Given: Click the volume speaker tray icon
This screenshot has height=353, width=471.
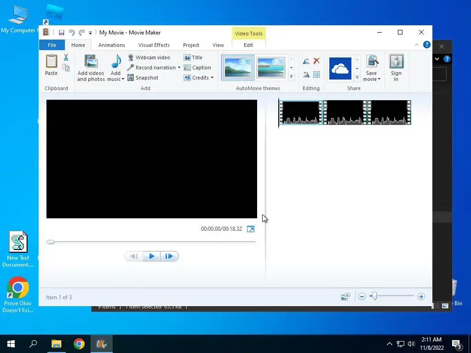Looking at the screenshot, I should (411, 344).
